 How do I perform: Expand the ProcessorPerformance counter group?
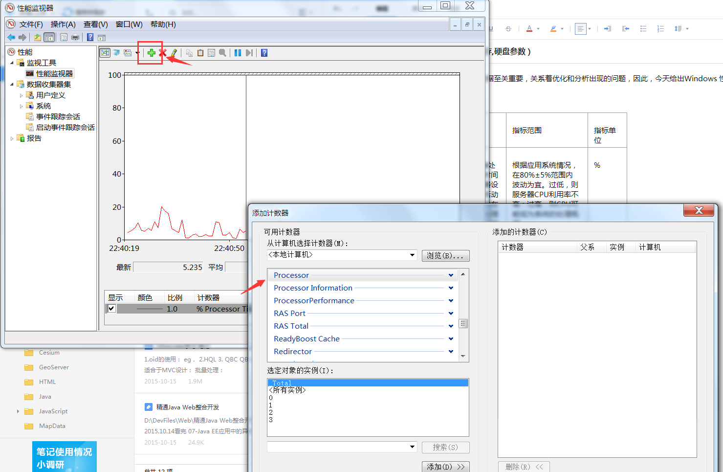(451, 301)
